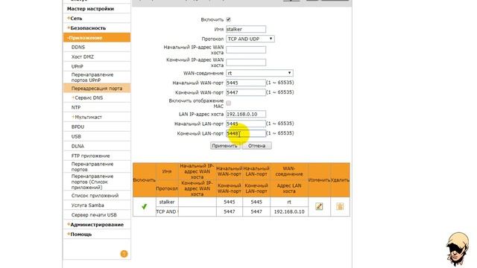Image resolution: width=477 pixels, height=268 pixels.
Task: Click the Конечный LAN-порт field
Action: tap(246, 133)
